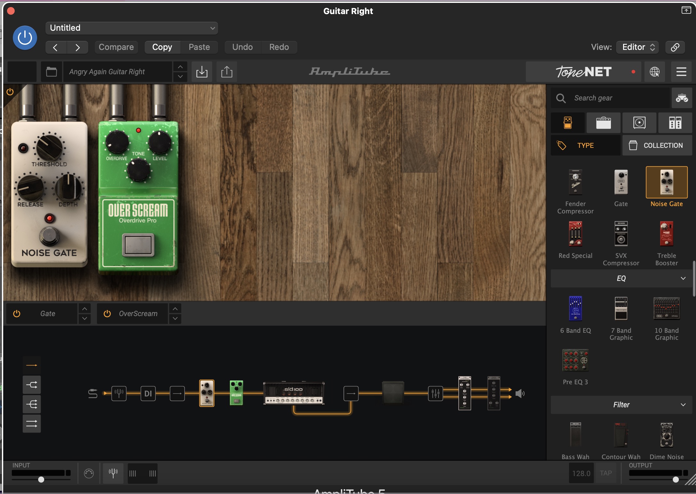
Task: Click the Redo button
Action: coord(279,47)
